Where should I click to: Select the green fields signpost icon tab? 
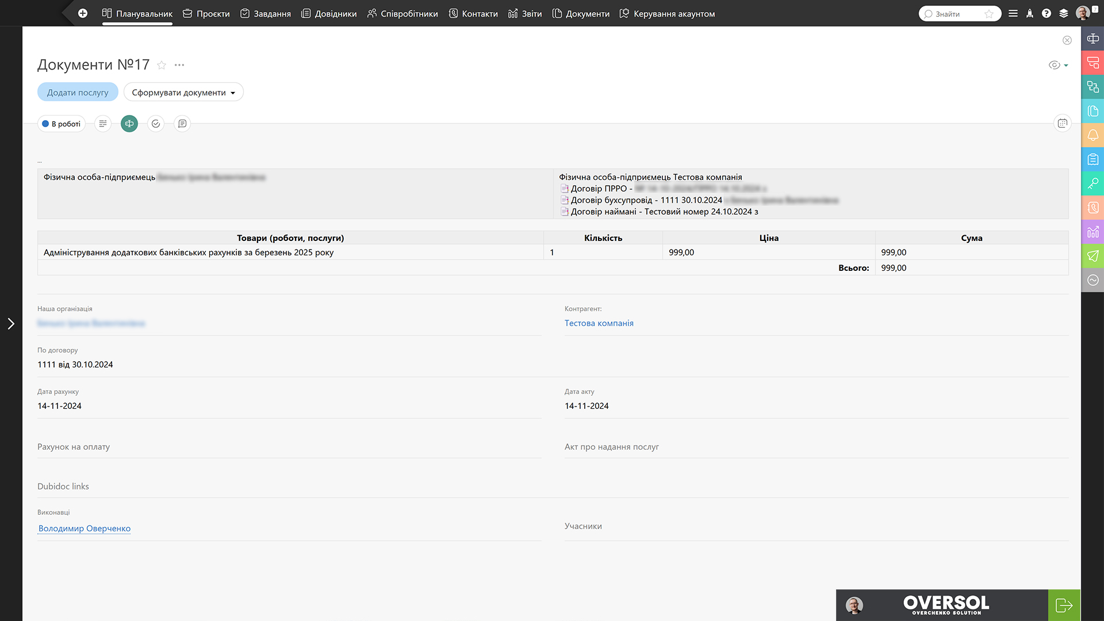tap(129, 124)
